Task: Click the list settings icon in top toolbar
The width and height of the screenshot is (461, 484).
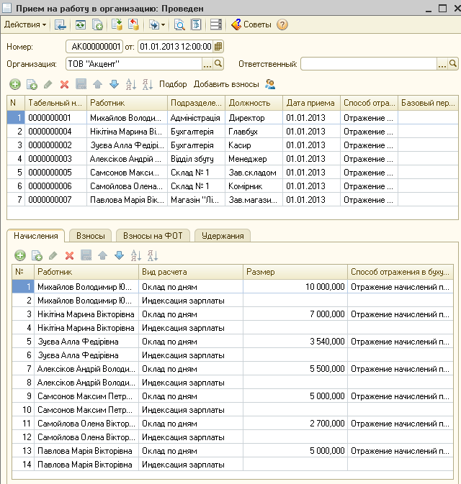Action: pyautogui.click(x=216, y=24)
